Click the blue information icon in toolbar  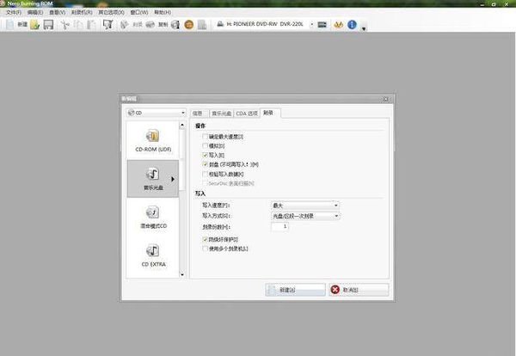(352, 24)
